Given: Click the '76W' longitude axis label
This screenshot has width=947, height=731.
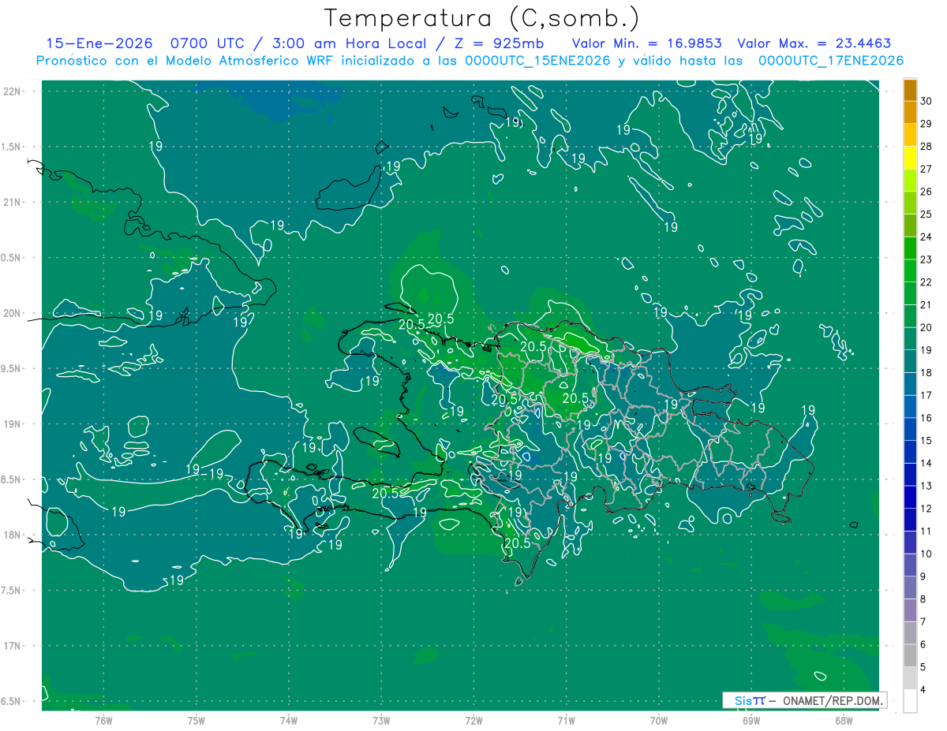Looking at the screenshot, I should click(x=103, y=721).
